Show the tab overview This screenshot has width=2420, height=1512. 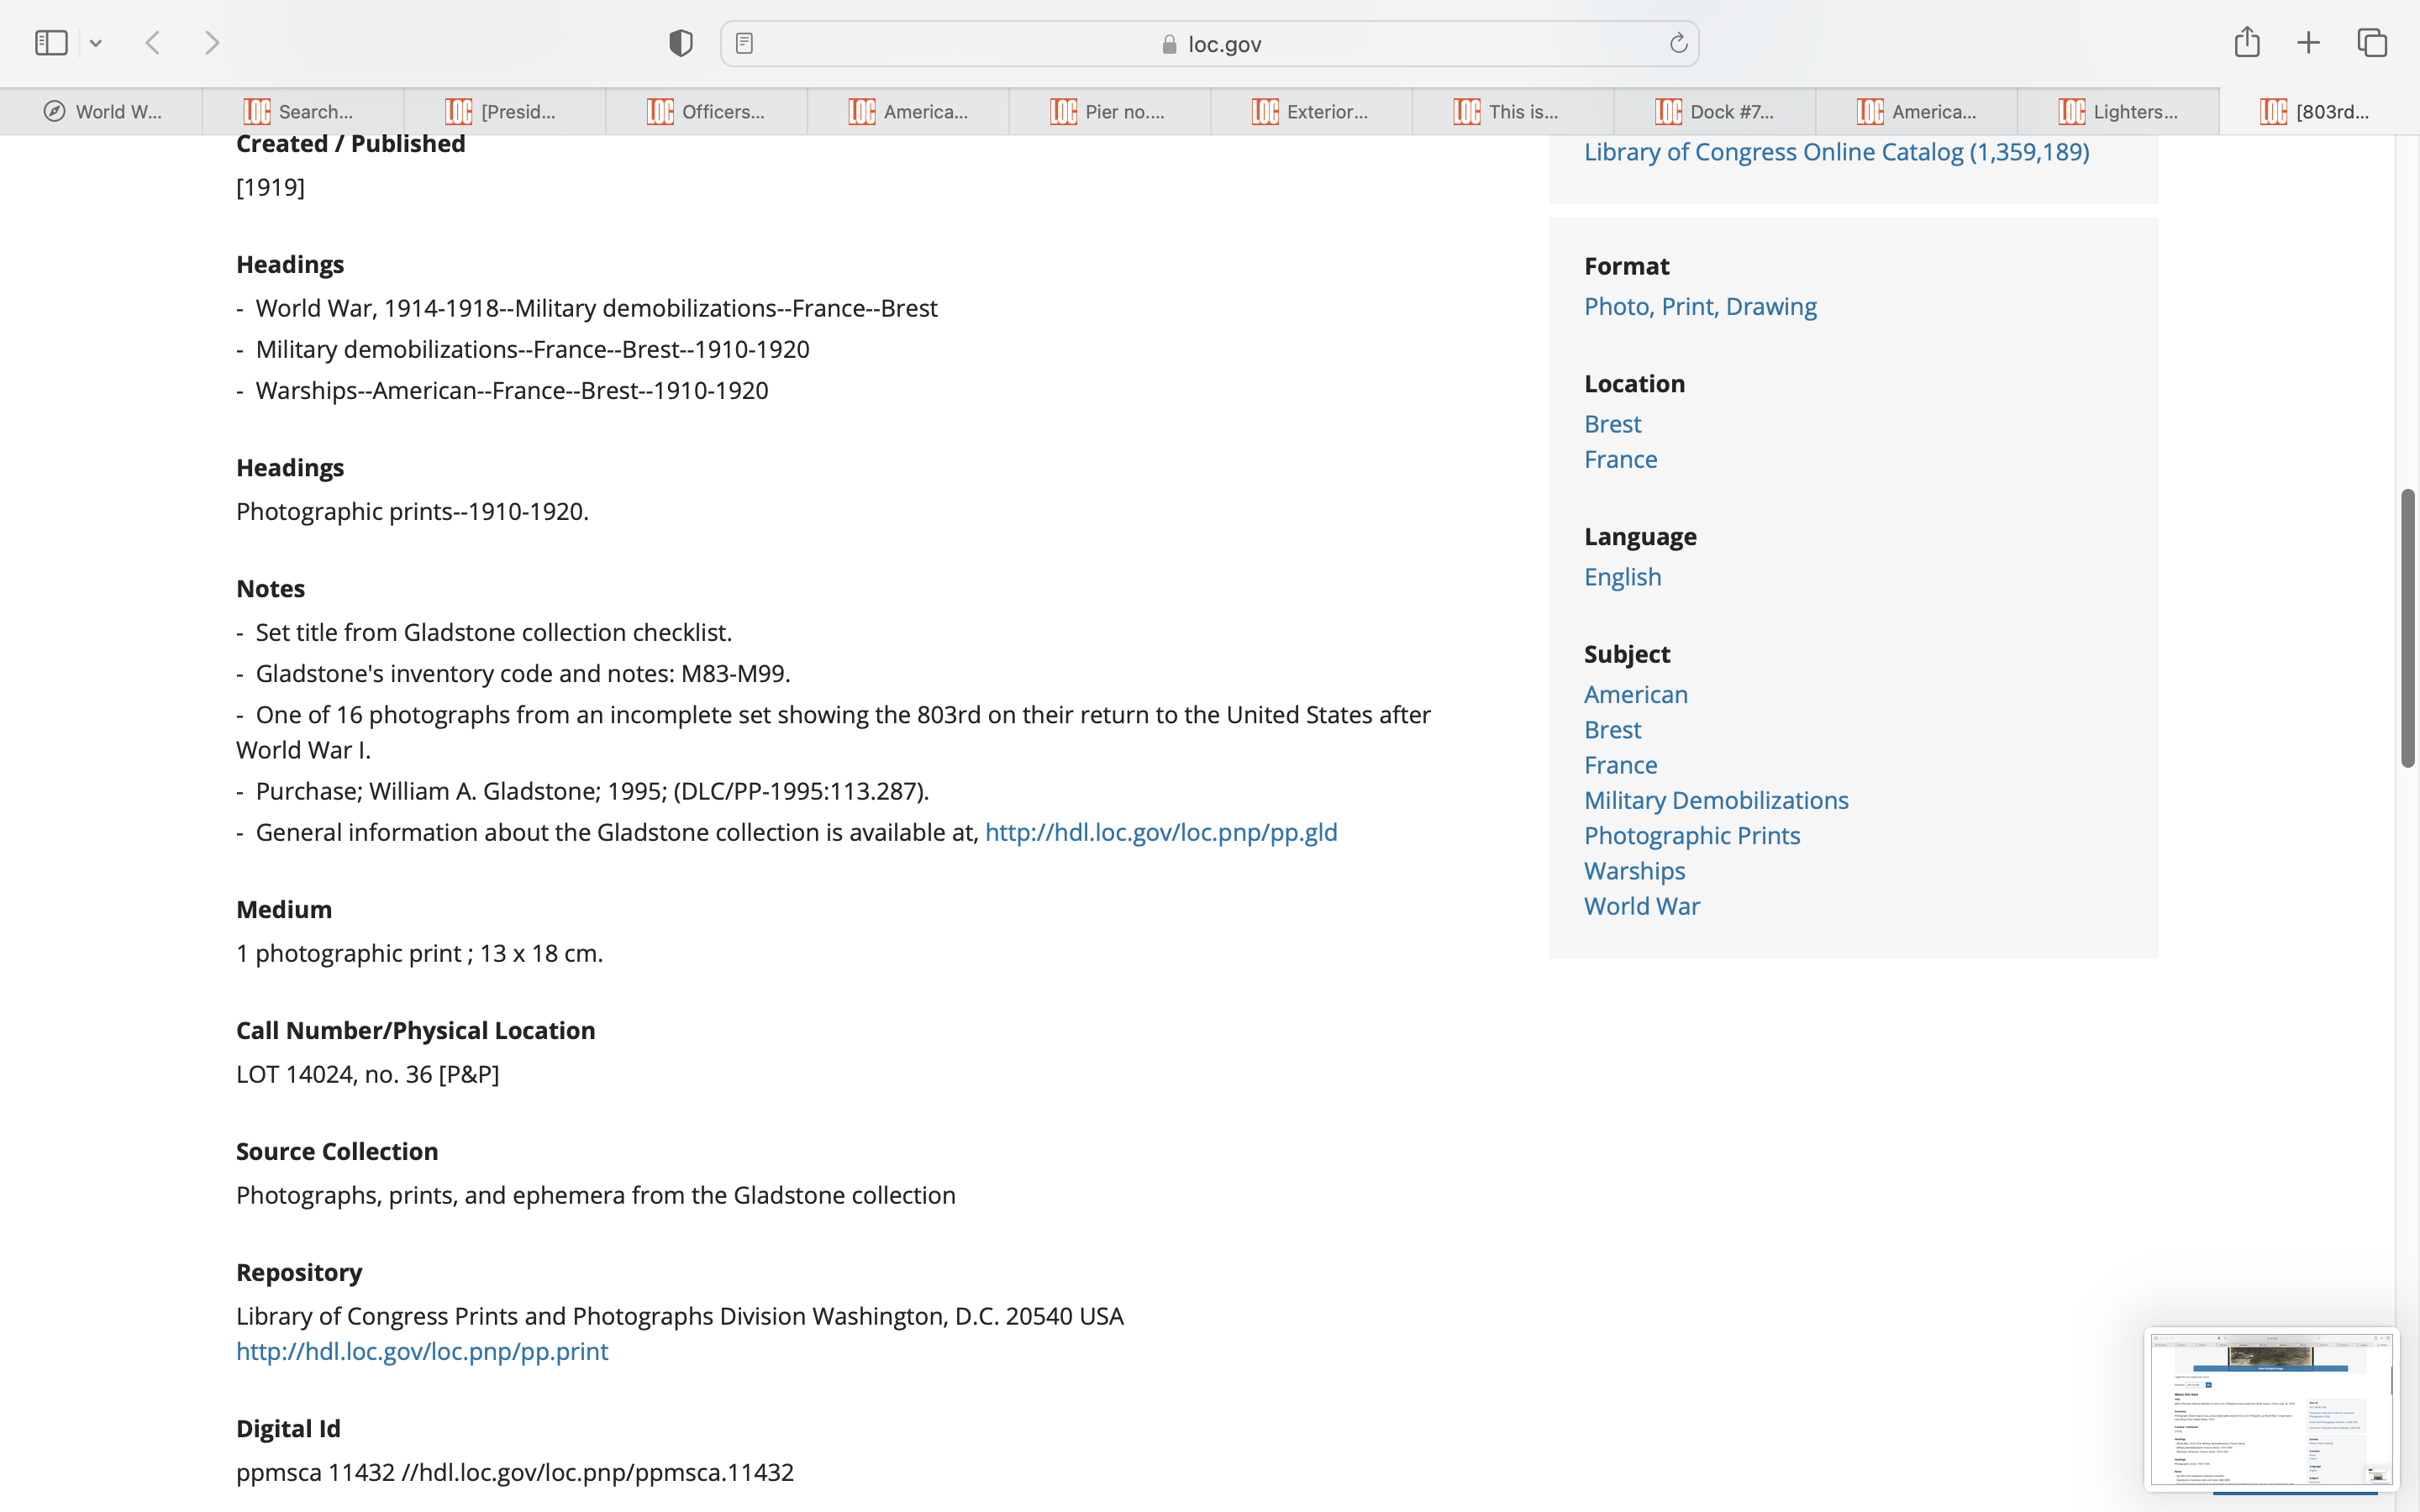2372,43
